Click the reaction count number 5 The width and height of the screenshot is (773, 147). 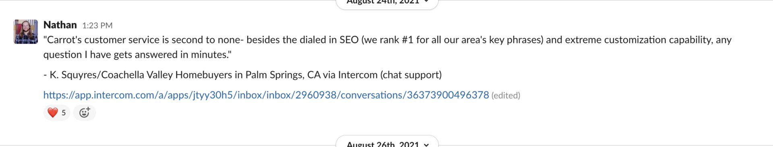[x=64, y=113]
